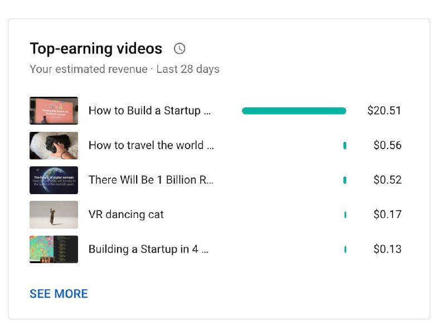Click the Top-earning videos heading
Screen dimensions: 446x336
click(96, 48)
